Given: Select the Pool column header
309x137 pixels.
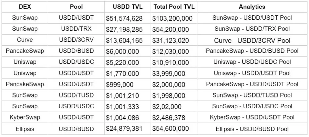Looking at the screenshot, I should click(x=76, y=7).
